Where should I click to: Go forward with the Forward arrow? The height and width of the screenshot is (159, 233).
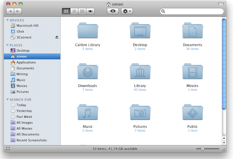(x=18, y=11)
